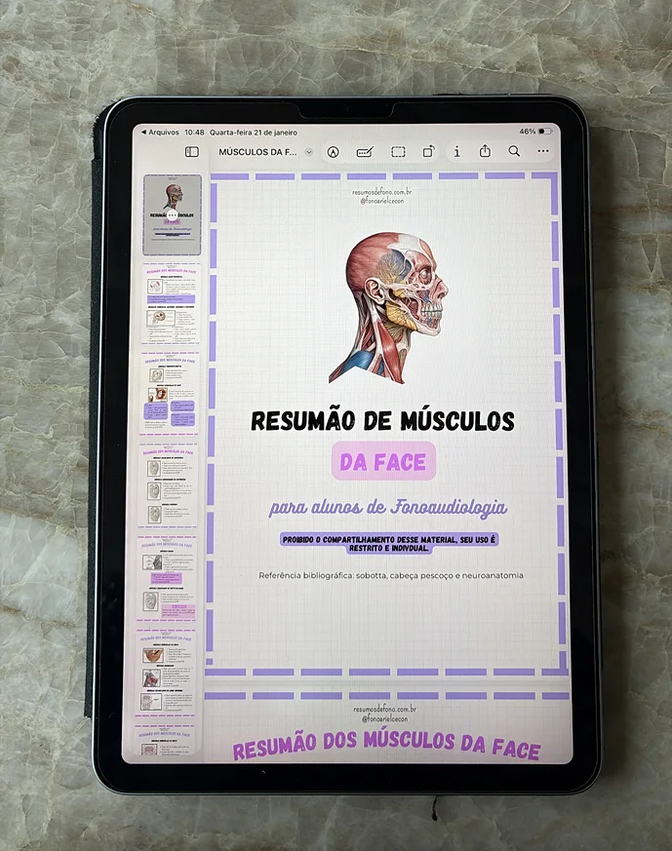Open the three-dot more options menu
Image resolution: width=672 pixels, height=851 pixels.
pyautogui.click(x=543, y=151)
